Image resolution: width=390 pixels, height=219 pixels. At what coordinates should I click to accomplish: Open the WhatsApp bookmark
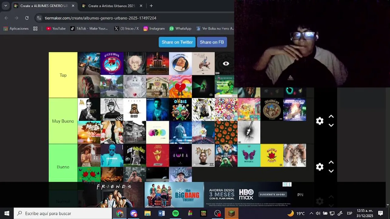pos(180,28)
